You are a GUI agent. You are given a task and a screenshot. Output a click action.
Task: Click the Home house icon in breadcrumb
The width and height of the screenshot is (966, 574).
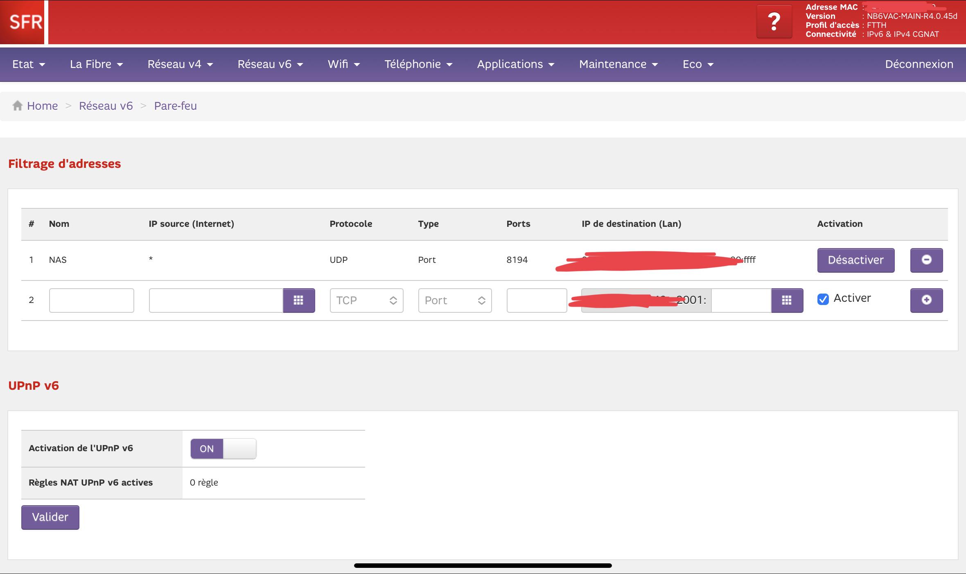17,106
